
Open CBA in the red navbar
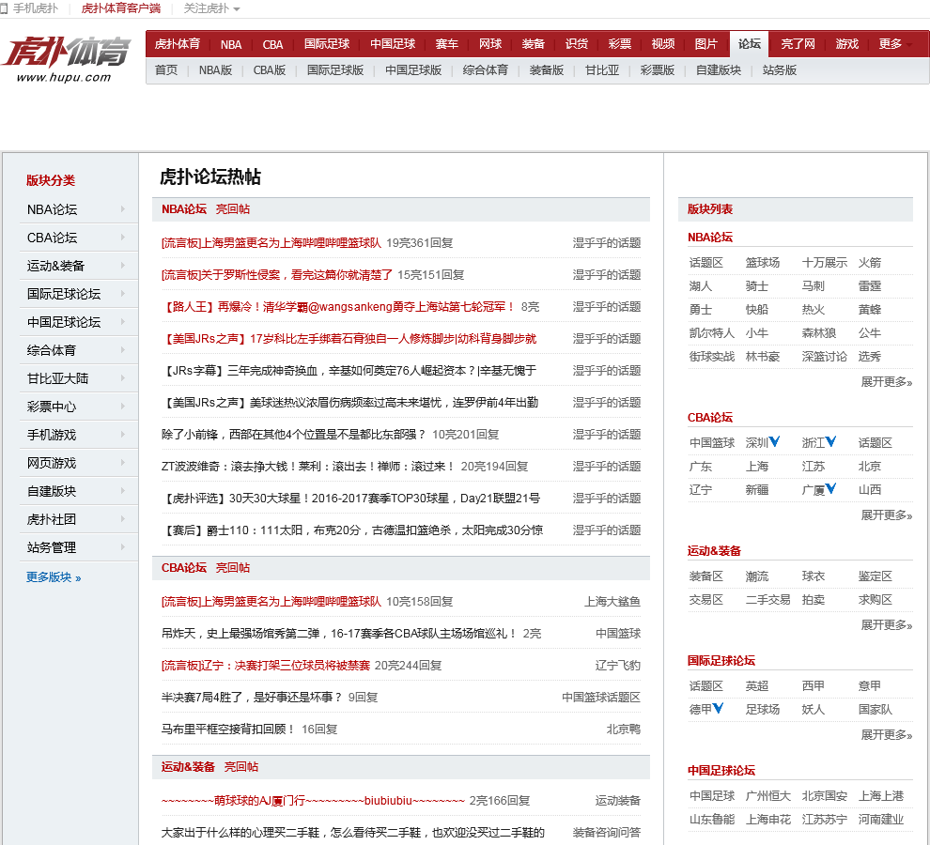tap(272, 44)
